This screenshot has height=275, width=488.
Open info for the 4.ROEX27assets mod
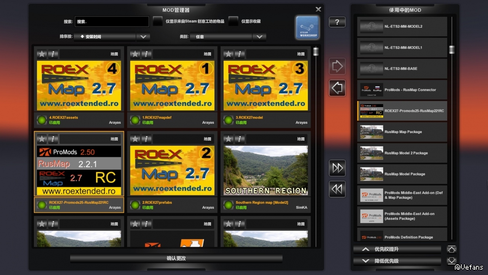click(x=53, y=54)
